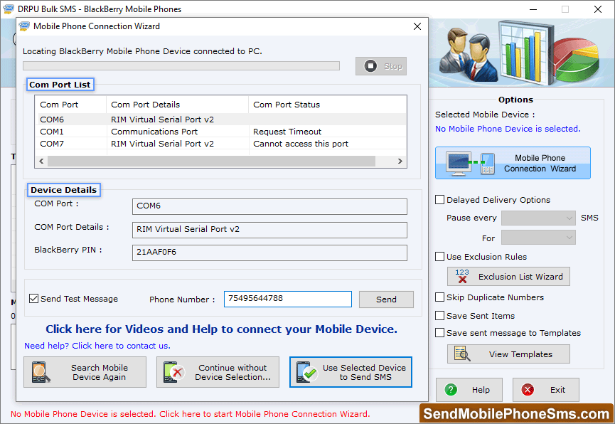Click Search Mobile Device Again button
Image resolution: width=615 pixels, height=424 pixels.
85,372
